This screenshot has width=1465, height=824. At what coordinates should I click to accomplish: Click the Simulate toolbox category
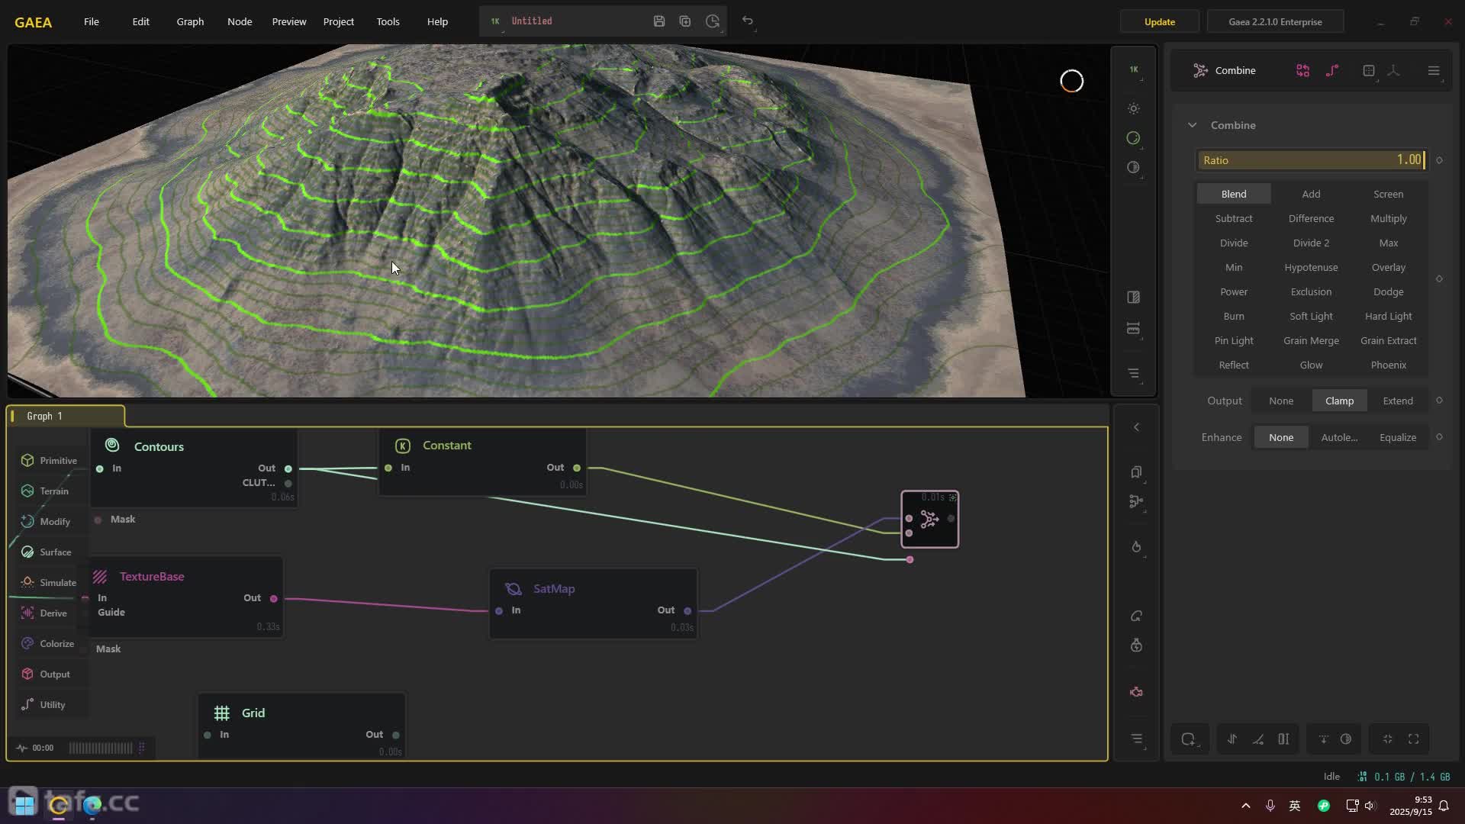point(57,582)
